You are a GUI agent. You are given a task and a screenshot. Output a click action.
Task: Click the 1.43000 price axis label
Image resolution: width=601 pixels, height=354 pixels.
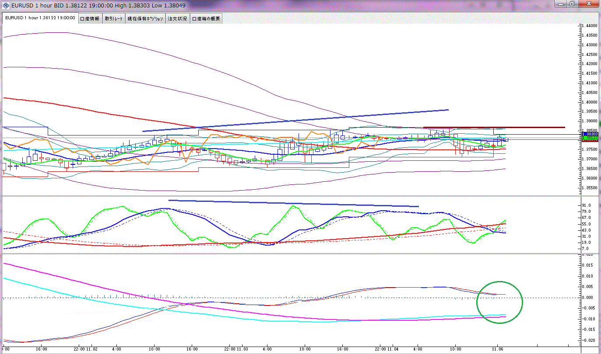(x=589, y=45)
